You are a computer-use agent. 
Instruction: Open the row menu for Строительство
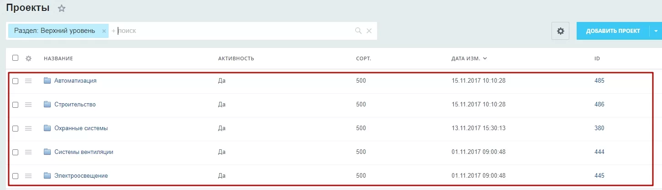[x=28, y=105]
